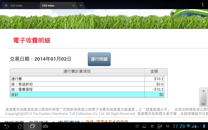Tap the second alarm notification icon

pyautogui.click(x=152, y=126)
